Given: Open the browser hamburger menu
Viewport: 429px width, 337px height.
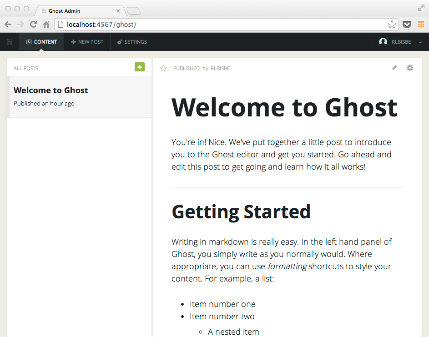Looking at the screenshot, I should click(x=421, y=25).
